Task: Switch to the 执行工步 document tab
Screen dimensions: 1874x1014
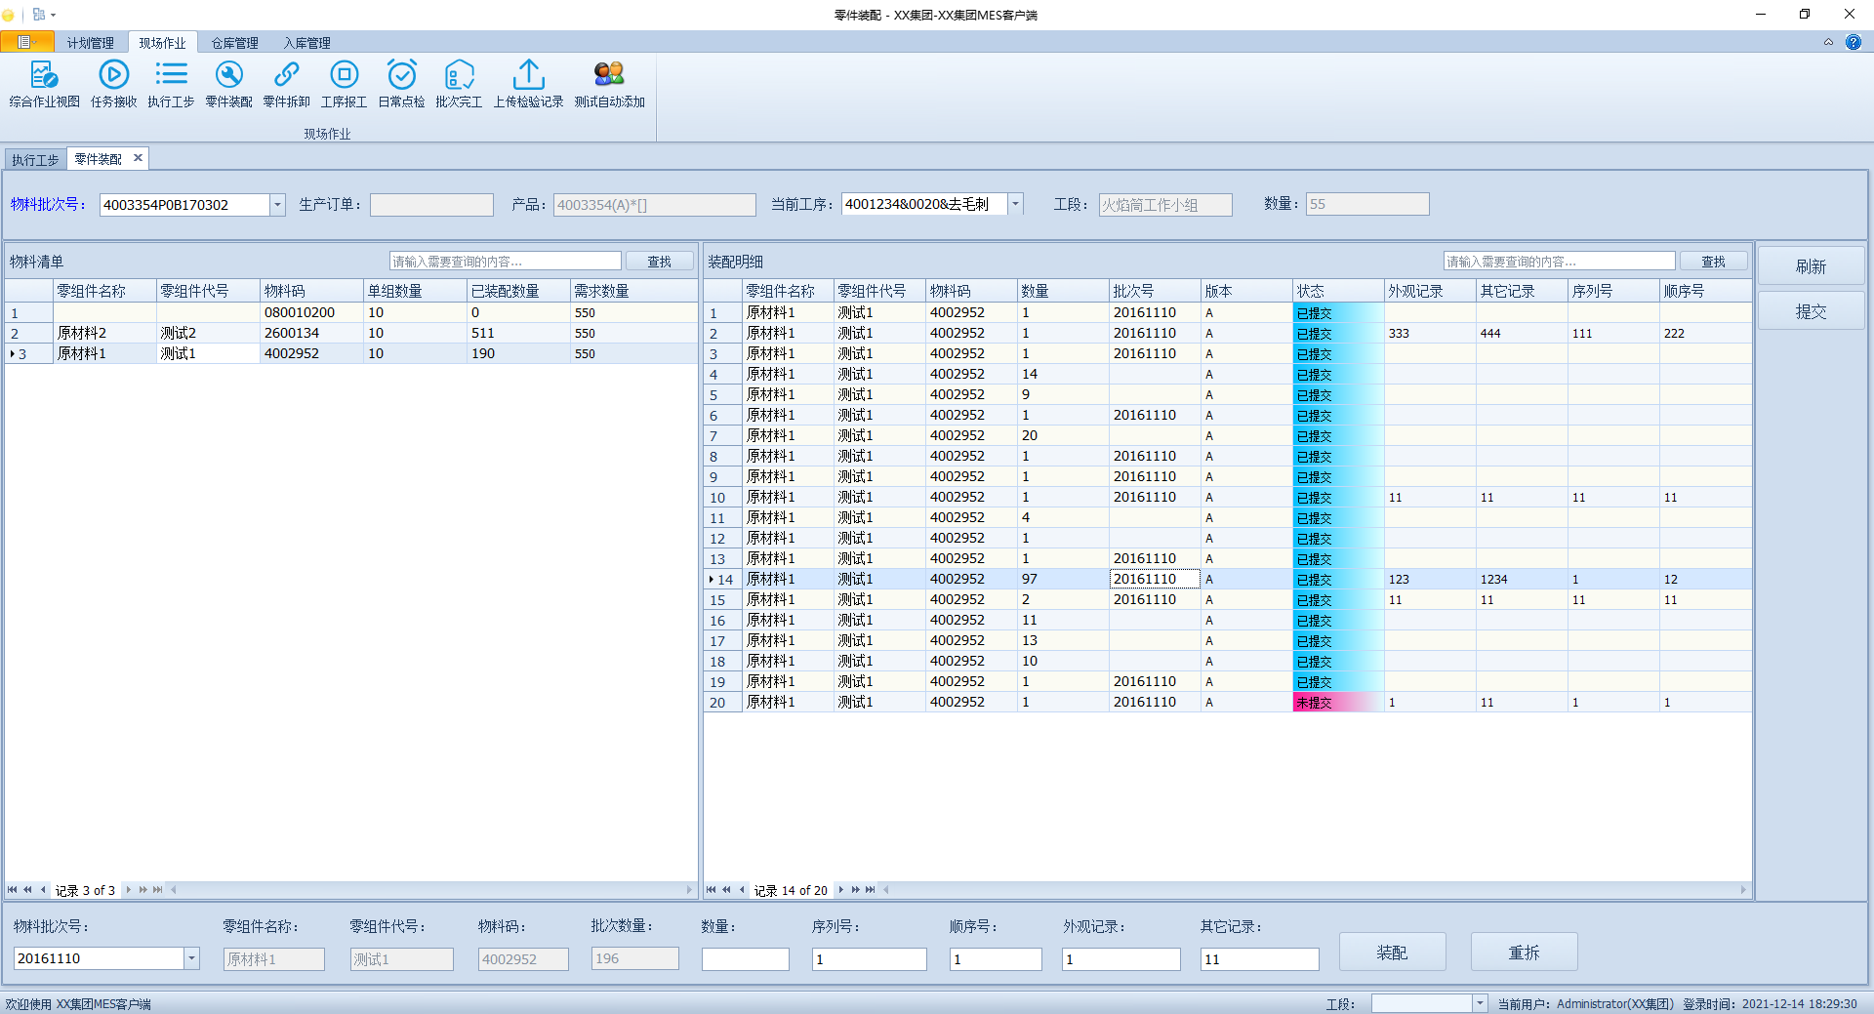Action: (x=35, y=159)
